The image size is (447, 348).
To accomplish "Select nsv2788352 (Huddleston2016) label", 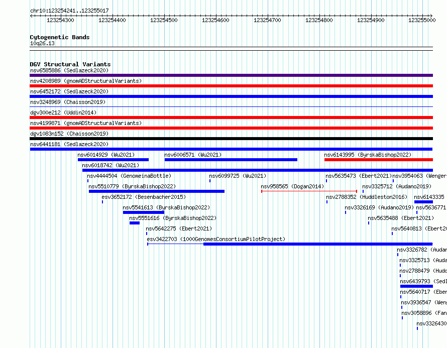I will point(367,197).
